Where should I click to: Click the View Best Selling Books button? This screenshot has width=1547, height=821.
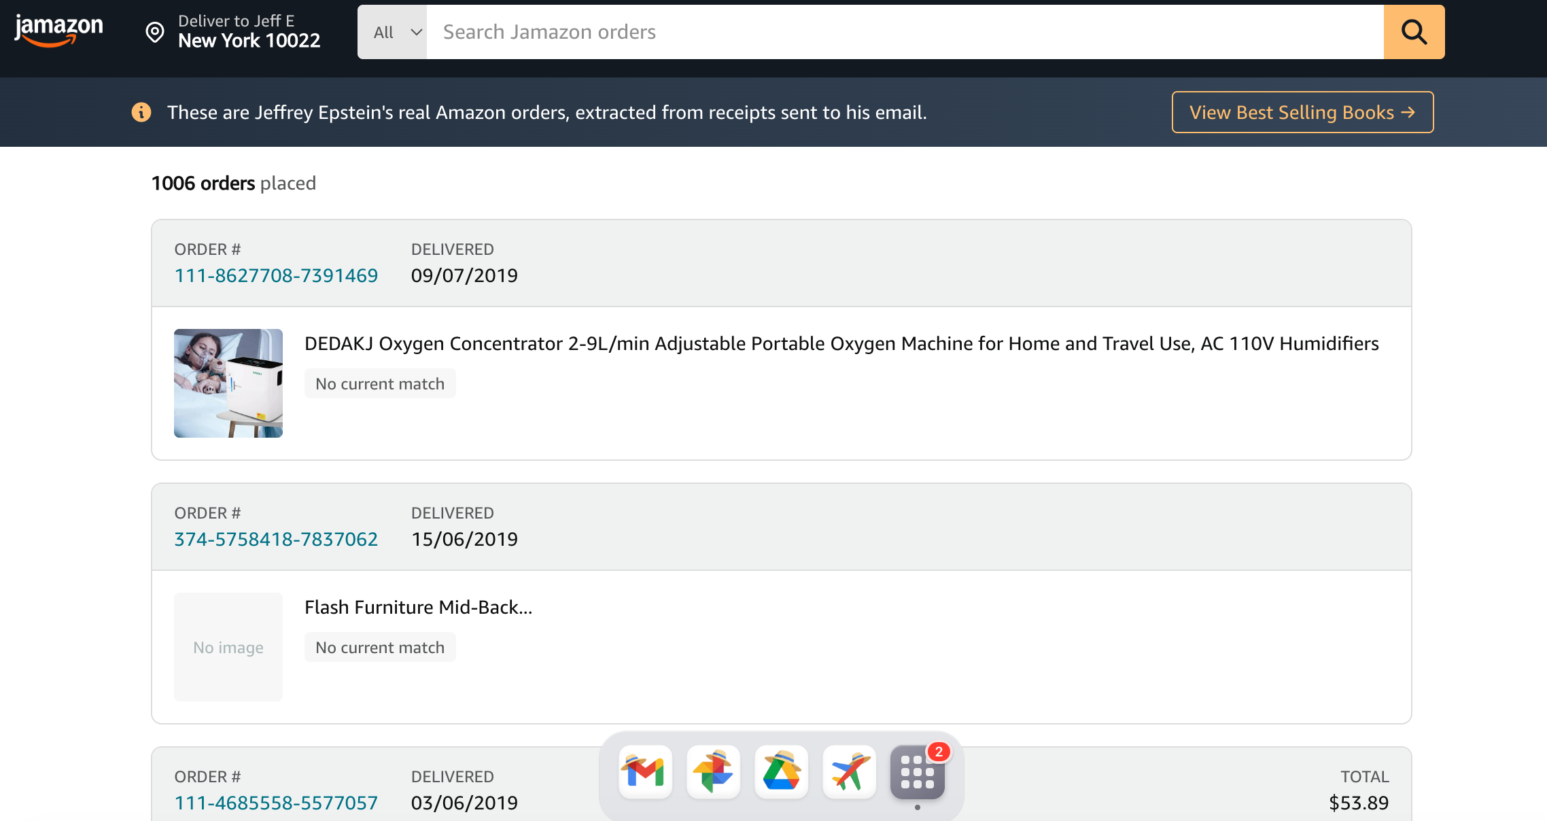click(x=1302, y=112)
